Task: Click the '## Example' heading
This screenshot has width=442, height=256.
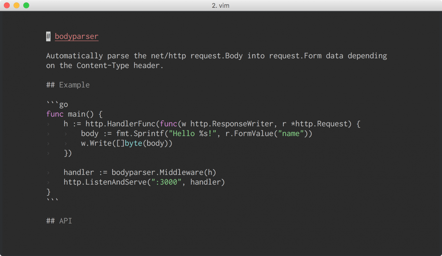Action: coord(68,85)
